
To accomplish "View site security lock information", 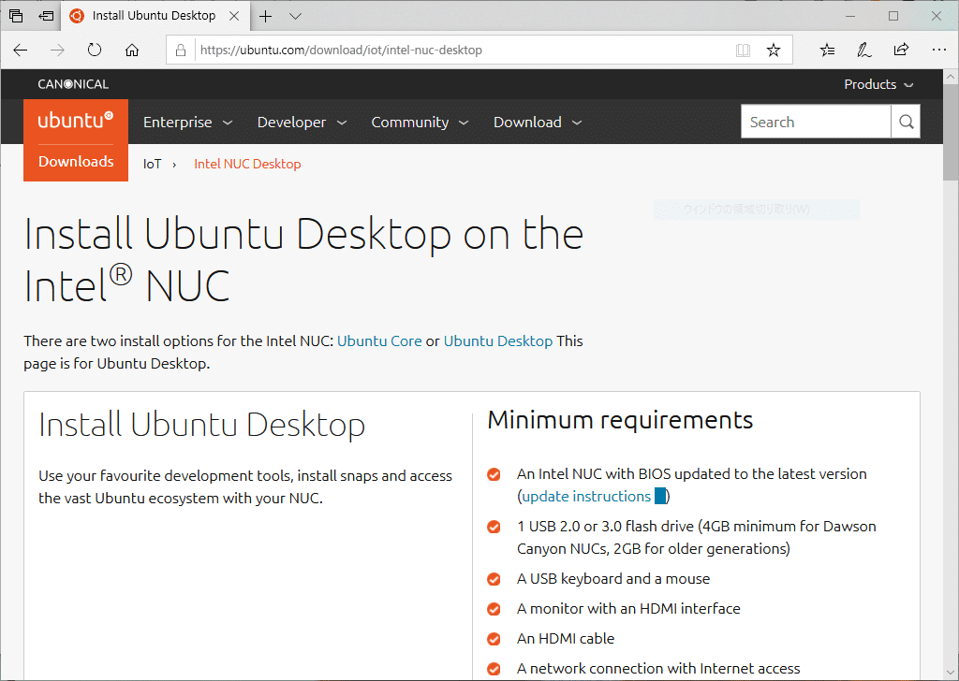I will tap(181, 51).
